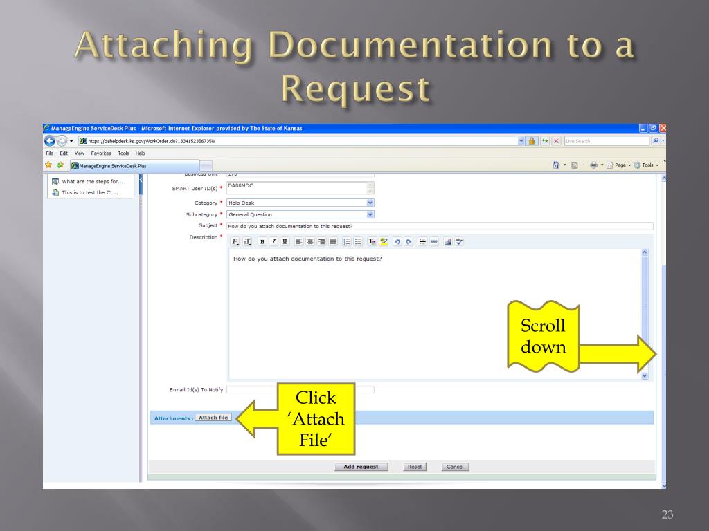Viewport: 709px width, 531px height.
Task: Collapse the left sidebar with the splitter arrow
Action: [141, 180]
